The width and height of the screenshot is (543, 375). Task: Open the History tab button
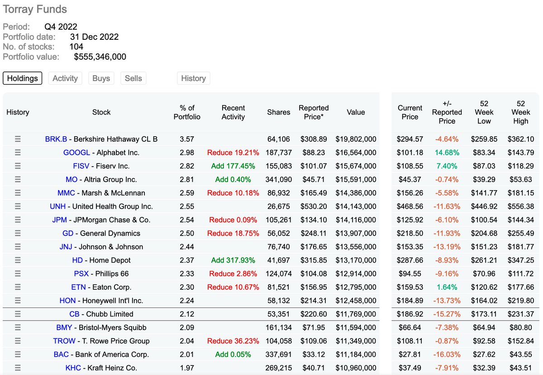193,78
